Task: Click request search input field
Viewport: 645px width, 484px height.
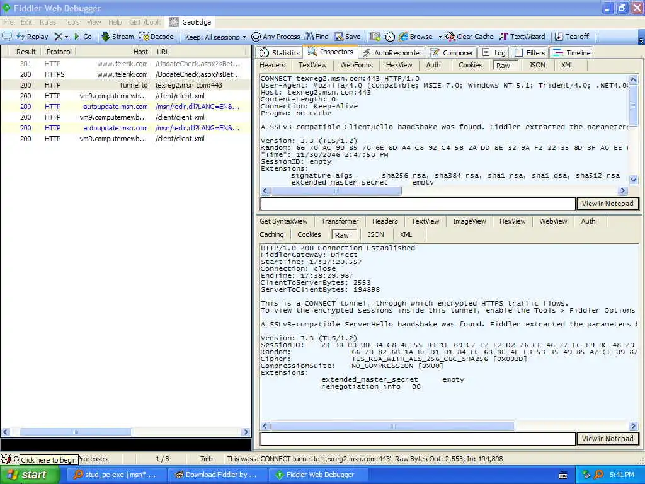Action: (x=418, y=204)
